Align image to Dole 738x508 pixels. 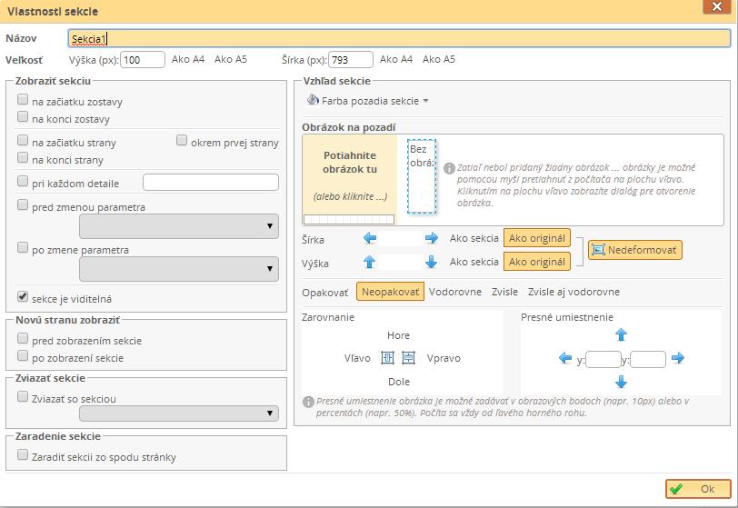[x=399, y=382]
